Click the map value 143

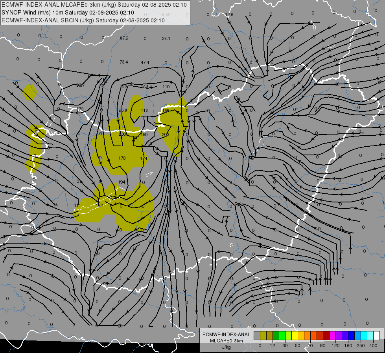pos(145,86)
